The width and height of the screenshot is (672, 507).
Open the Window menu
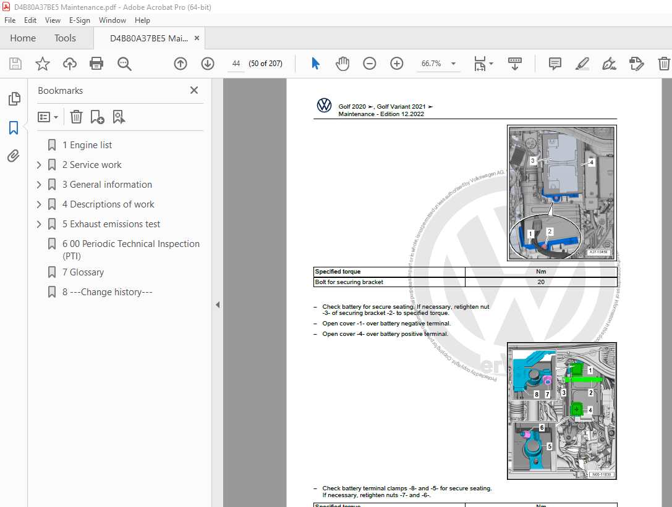point(113,20)
